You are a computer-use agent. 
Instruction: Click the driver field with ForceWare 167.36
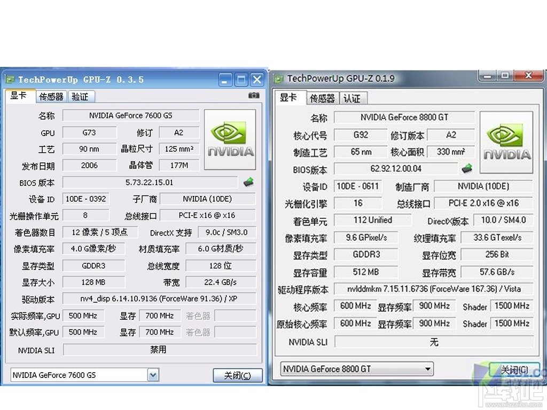click(434, 289)
